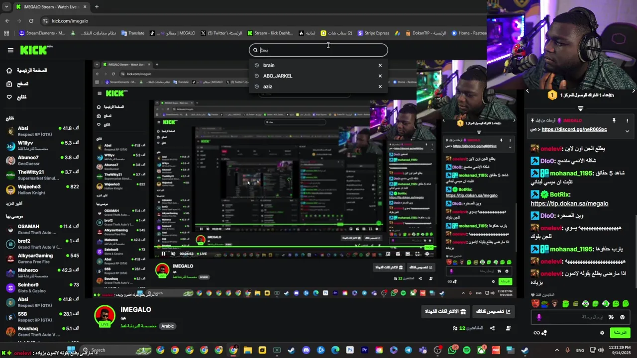Image resolution: width=637 pixels, height=358 pixels.
Task: Open browser tab search dropdown
Action: click(6, 7)
